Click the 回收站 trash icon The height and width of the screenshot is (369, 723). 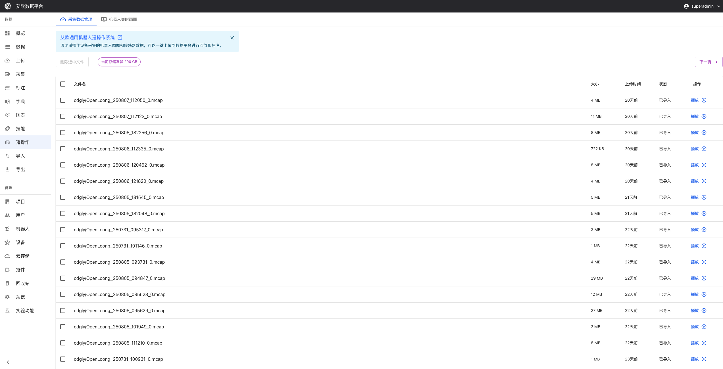(x=7, y=283)
